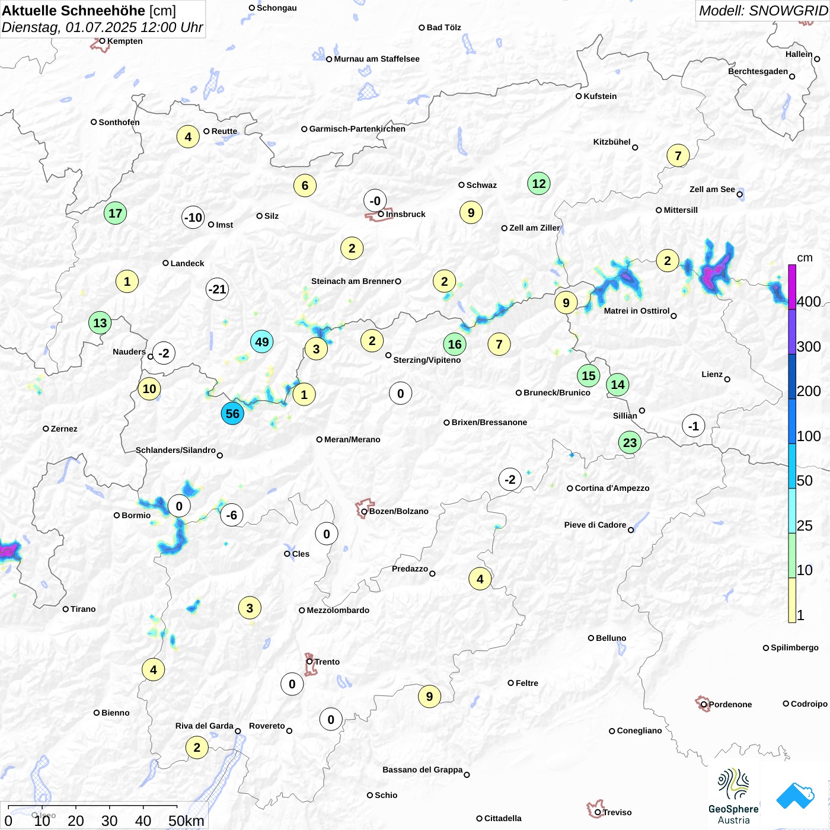This screenshot has height=830, width=830.
Task: Select the purple legend segment between 300 and 400
Action: 792,332
